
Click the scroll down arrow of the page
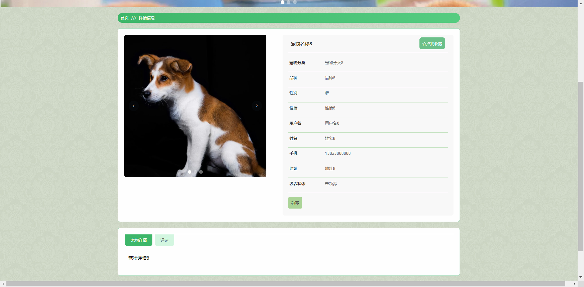(581, 277)
